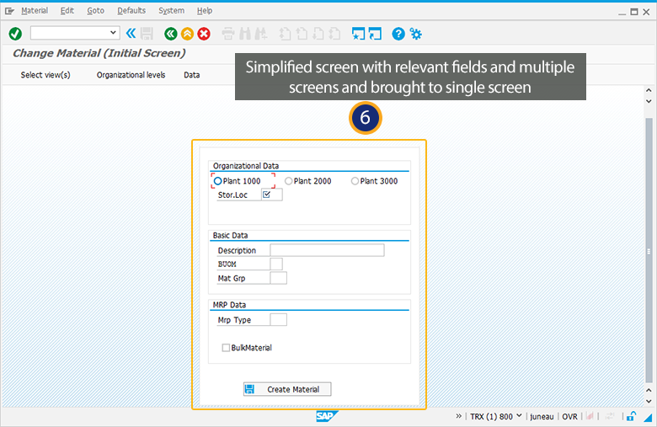The width and height of the screenshot is (657, 427).
Task: Click the First Page icon
Action: tap(285, 34)
